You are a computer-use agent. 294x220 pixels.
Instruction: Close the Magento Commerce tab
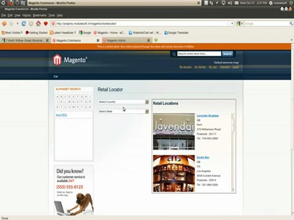pos(98,40)
